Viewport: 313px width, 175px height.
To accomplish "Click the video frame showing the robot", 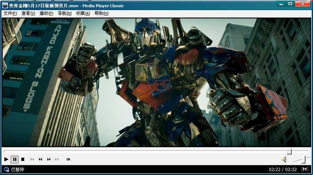I will [156, 83].
